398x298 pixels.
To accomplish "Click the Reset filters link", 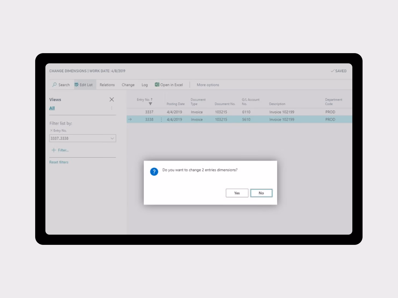I will pyautogui.click(x=59, y=162).
